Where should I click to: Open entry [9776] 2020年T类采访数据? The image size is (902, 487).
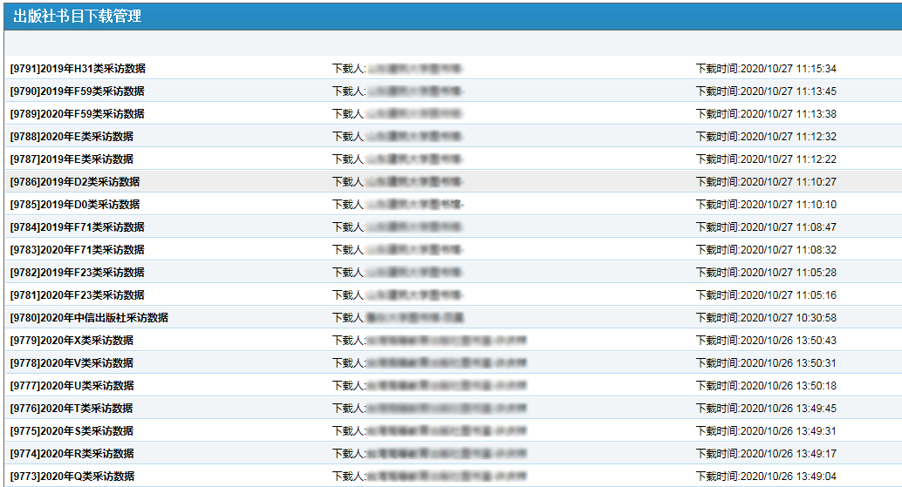click(72, 409)
